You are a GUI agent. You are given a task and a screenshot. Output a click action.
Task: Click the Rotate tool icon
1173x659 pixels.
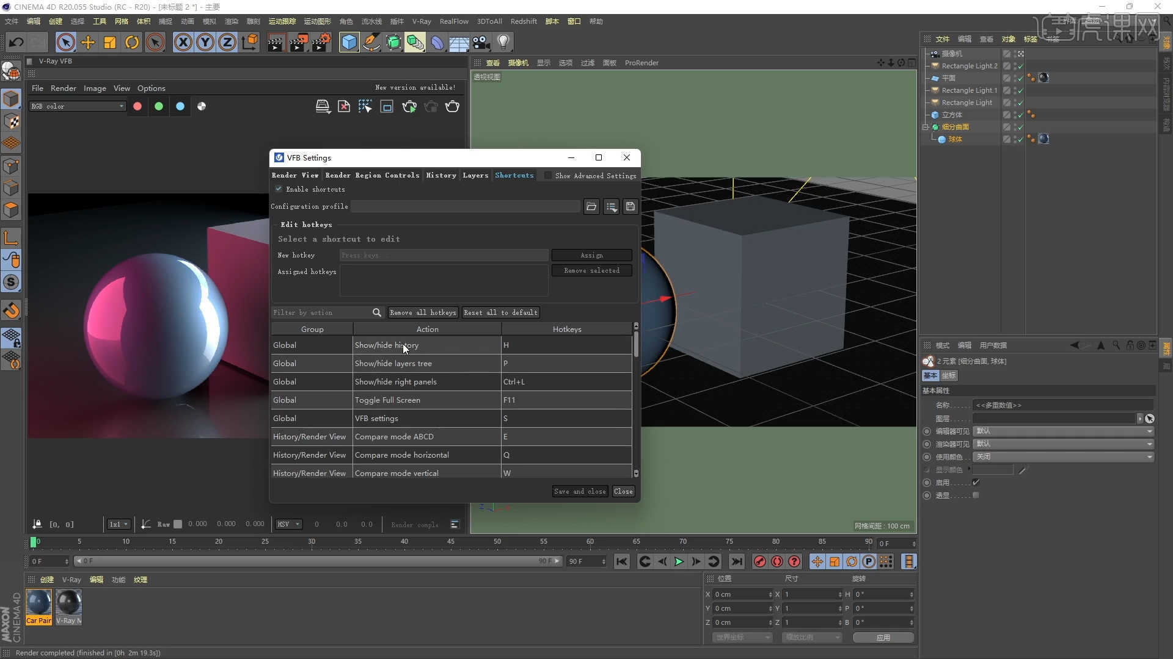click(x=132, y=42)
